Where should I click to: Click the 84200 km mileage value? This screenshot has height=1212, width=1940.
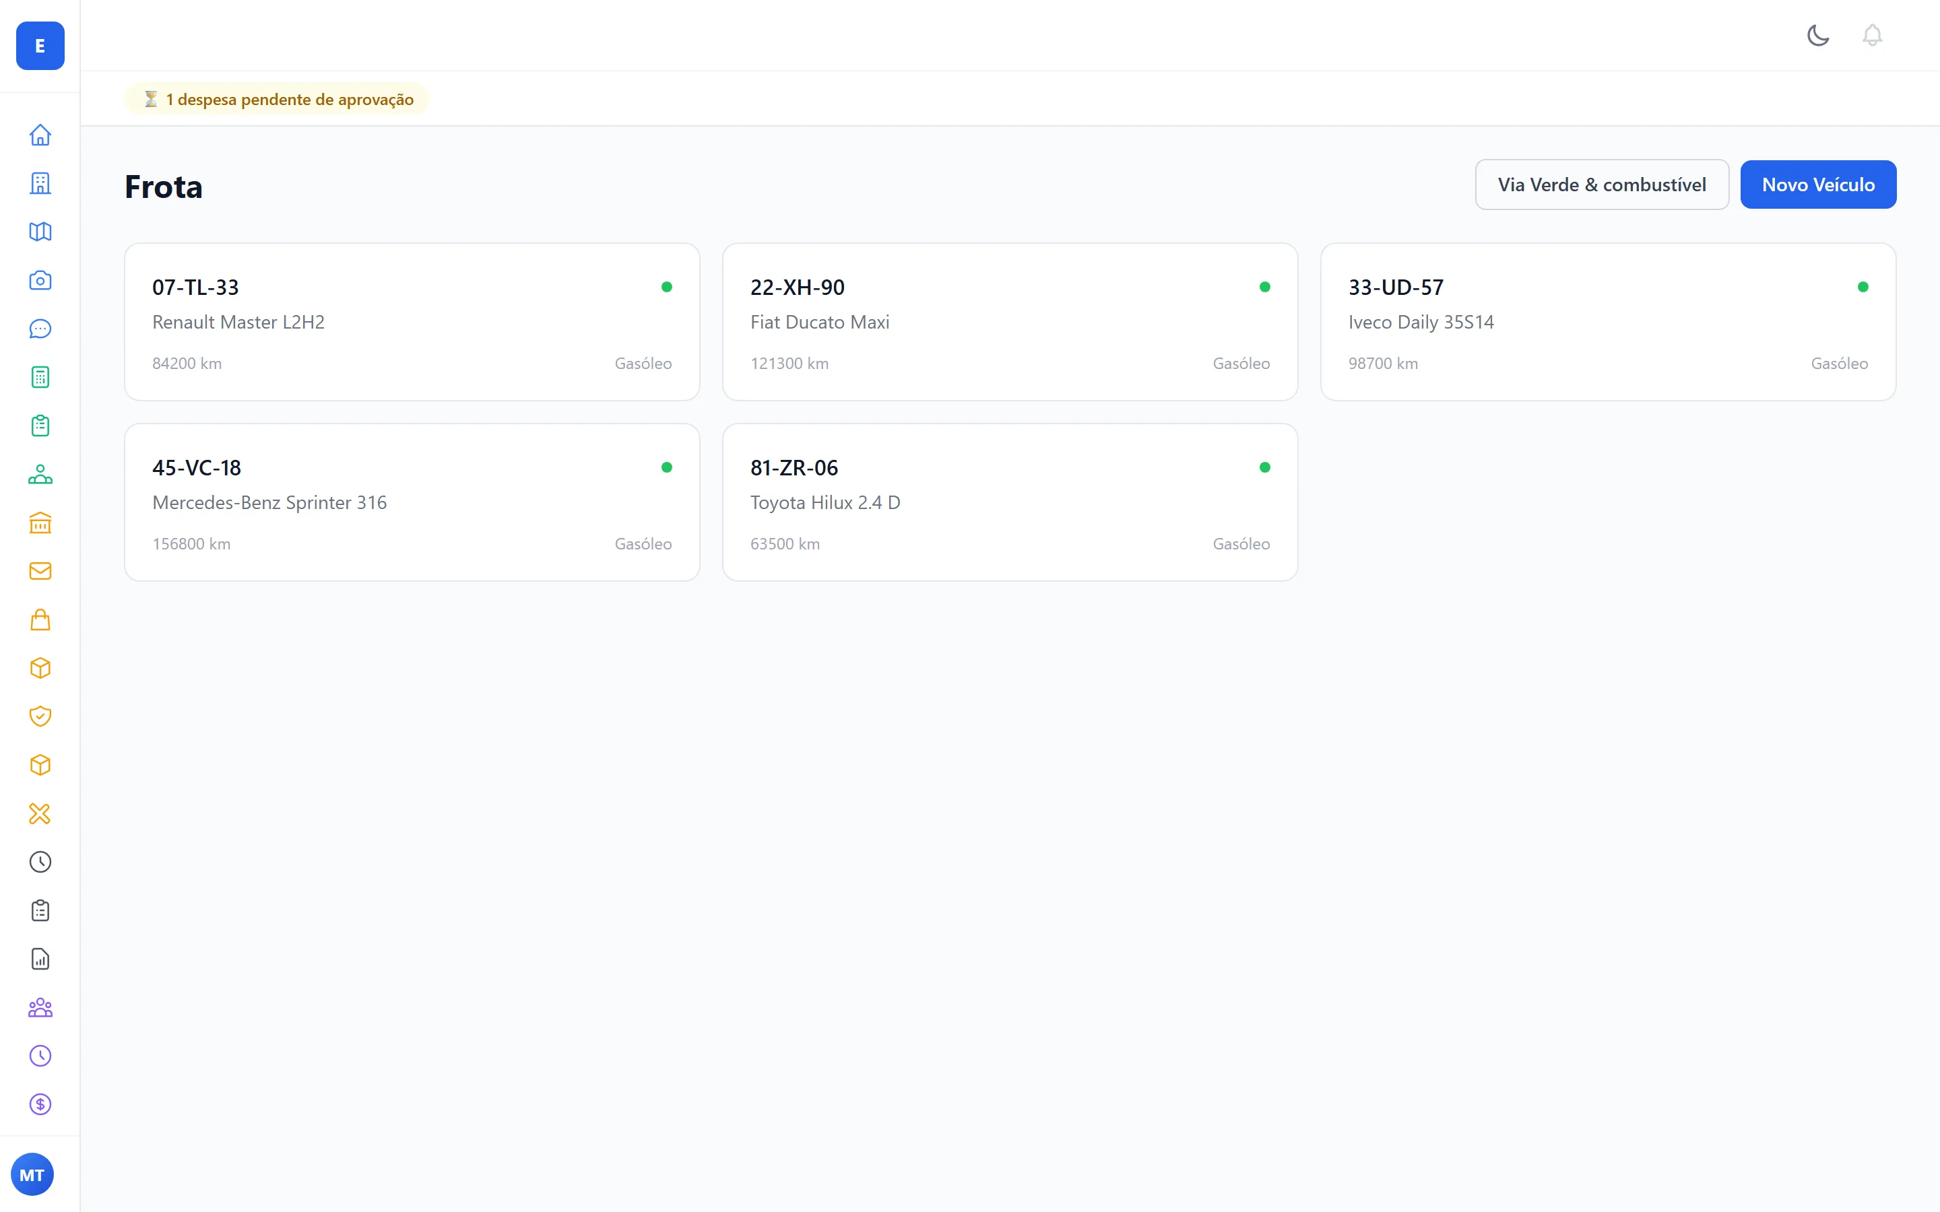pos(187,363)
